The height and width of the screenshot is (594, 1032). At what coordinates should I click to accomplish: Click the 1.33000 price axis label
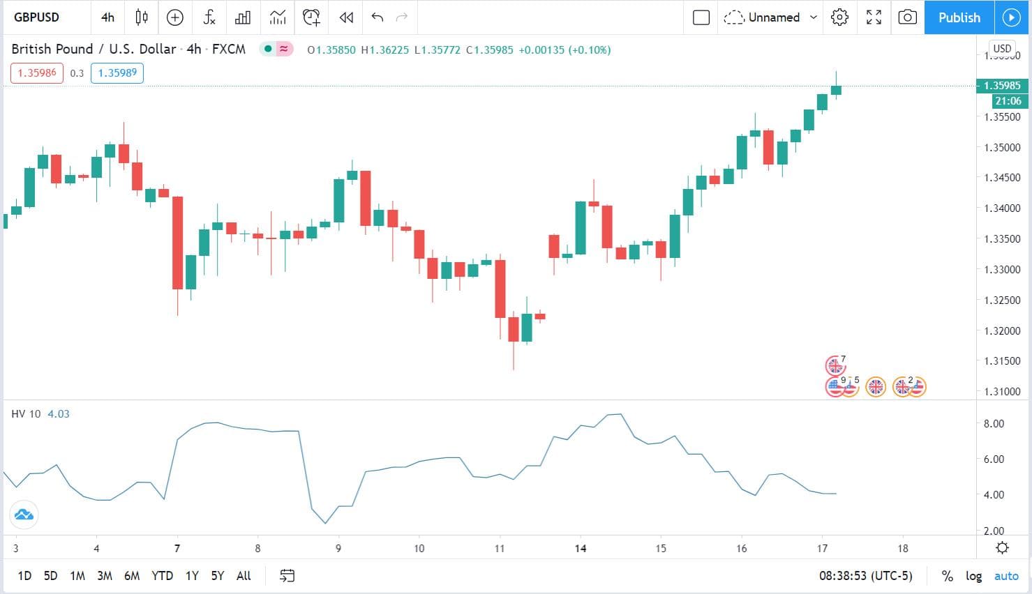coord(1002,270)
